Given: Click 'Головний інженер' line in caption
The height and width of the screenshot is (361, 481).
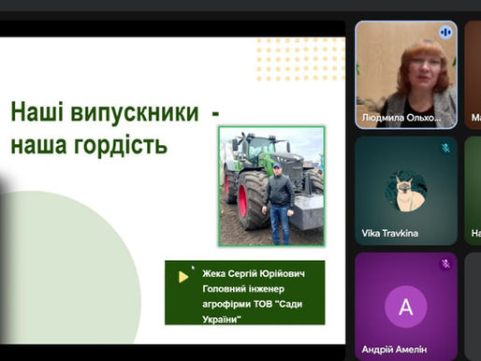Looking at the screenshot, I should tap(243, 289).
